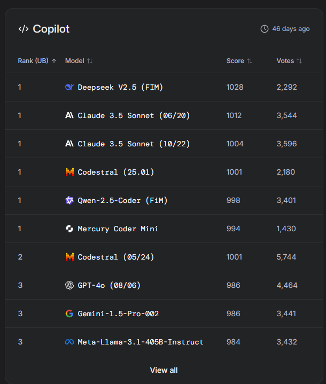Viewport: 326px width, 384px height.
Task: Sort table by Rank (UB) column
Action: coord(37,61)
